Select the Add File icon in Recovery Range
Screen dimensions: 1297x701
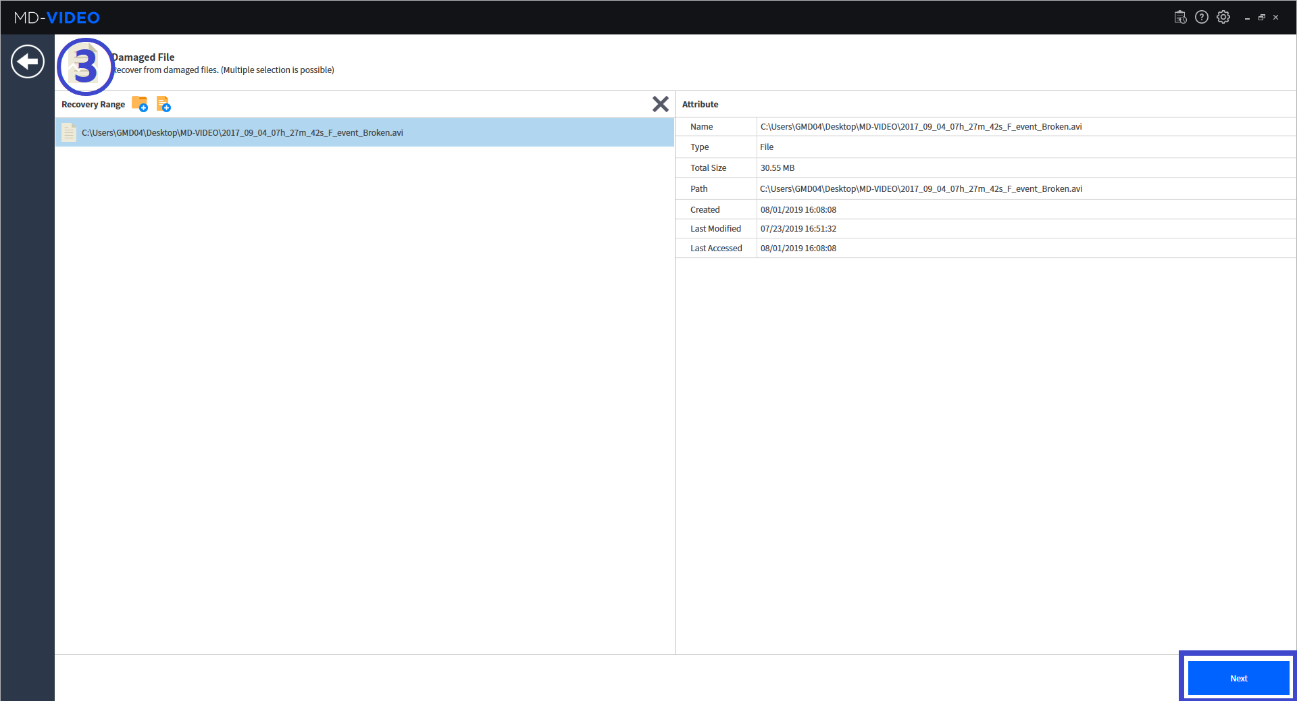(x=163, y=104)
